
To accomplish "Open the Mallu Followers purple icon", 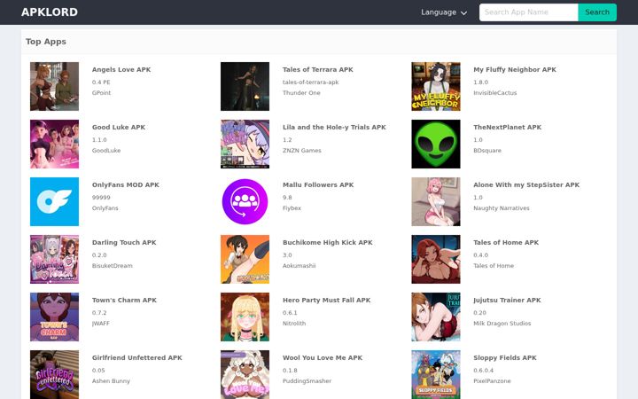I will pos(245,201).
